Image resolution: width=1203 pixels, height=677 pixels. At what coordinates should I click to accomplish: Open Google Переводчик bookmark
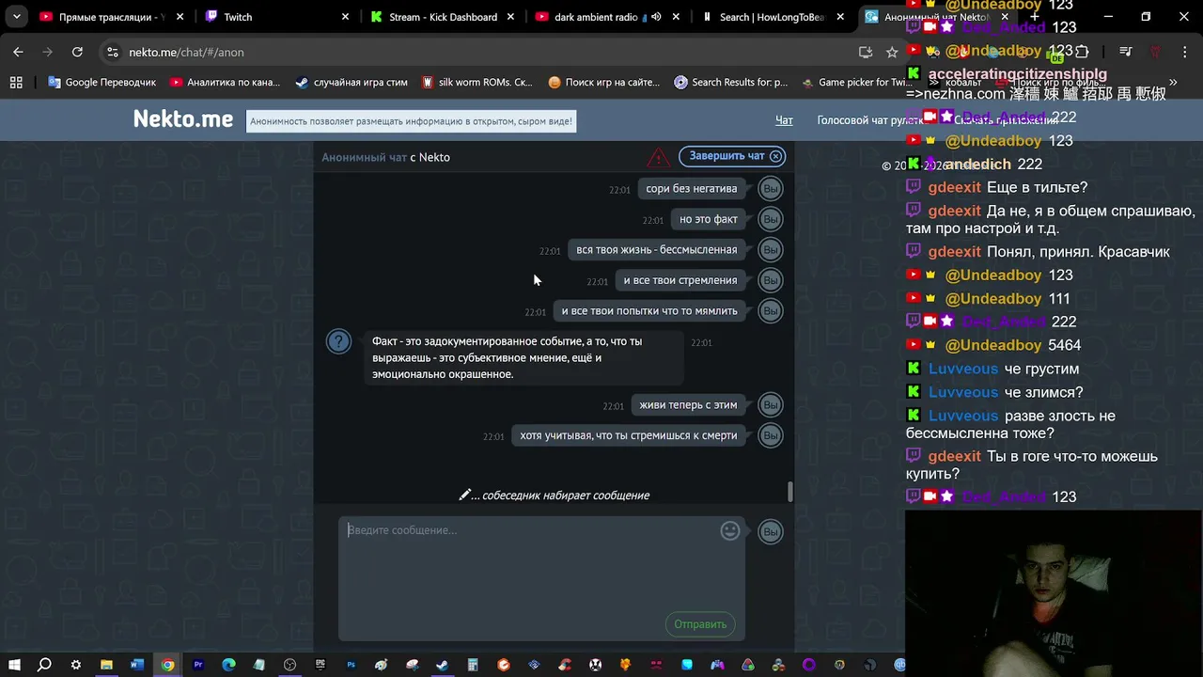click(102, 83)
